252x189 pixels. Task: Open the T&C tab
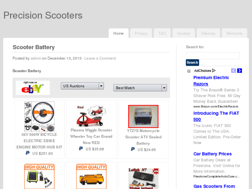tap(162, 33)
